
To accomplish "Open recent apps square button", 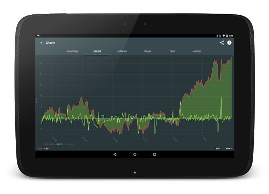I will [x=154, y=154].
